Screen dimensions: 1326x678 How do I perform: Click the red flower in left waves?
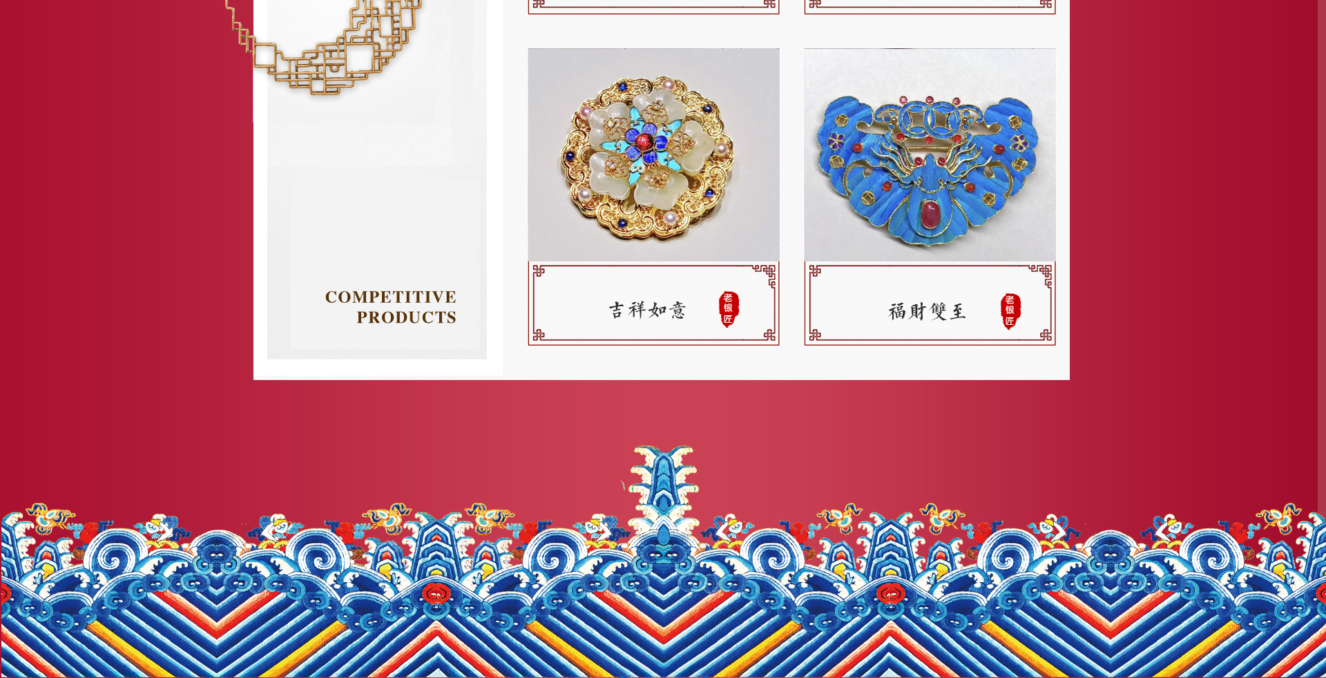pyautogui.click(x=436, y=592)
